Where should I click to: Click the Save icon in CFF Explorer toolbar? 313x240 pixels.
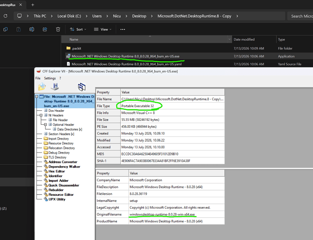click(55, 86)
